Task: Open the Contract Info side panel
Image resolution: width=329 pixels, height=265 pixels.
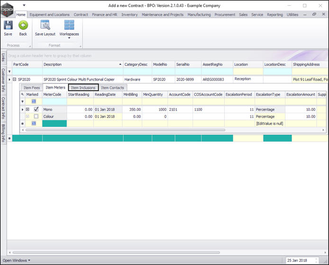Action: click(x=3, y=108)
